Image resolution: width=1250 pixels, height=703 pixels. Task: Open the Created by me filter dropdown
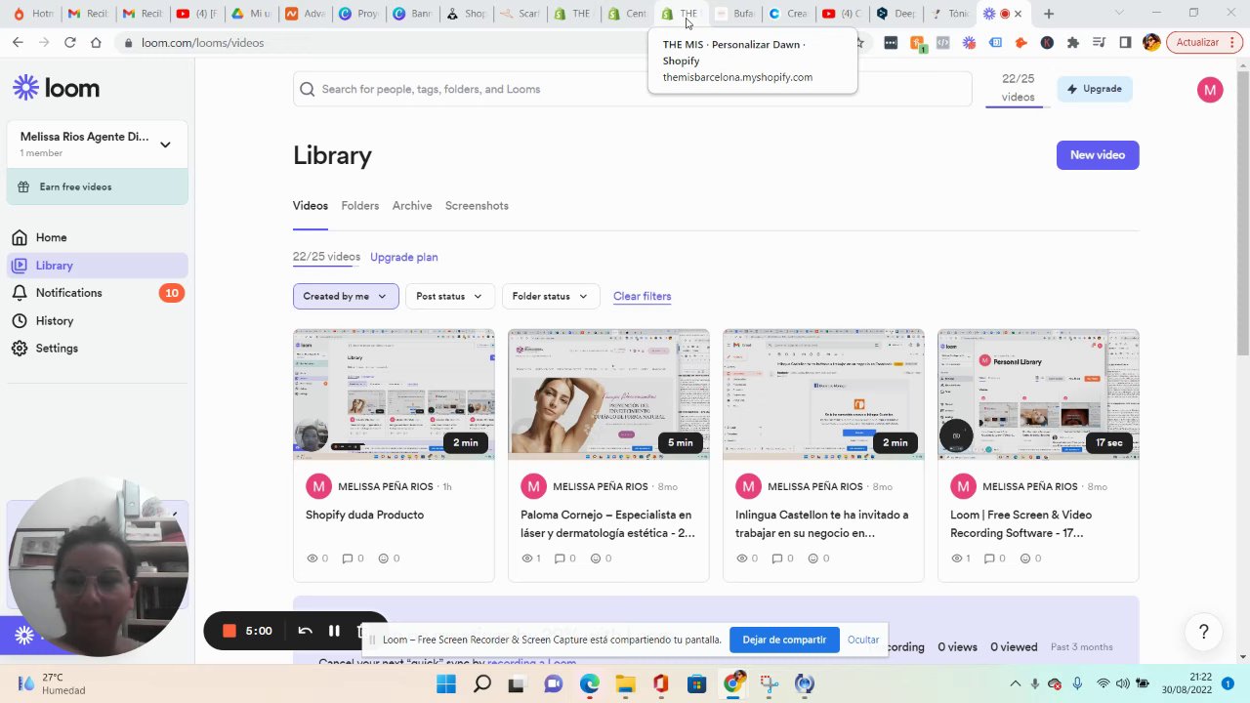[x=346, y=296]
